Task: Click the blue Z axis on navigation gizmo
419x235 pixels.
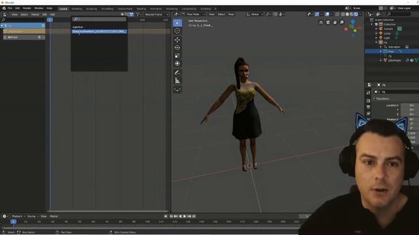Action: pyautogui.click(x=353, y=22)
